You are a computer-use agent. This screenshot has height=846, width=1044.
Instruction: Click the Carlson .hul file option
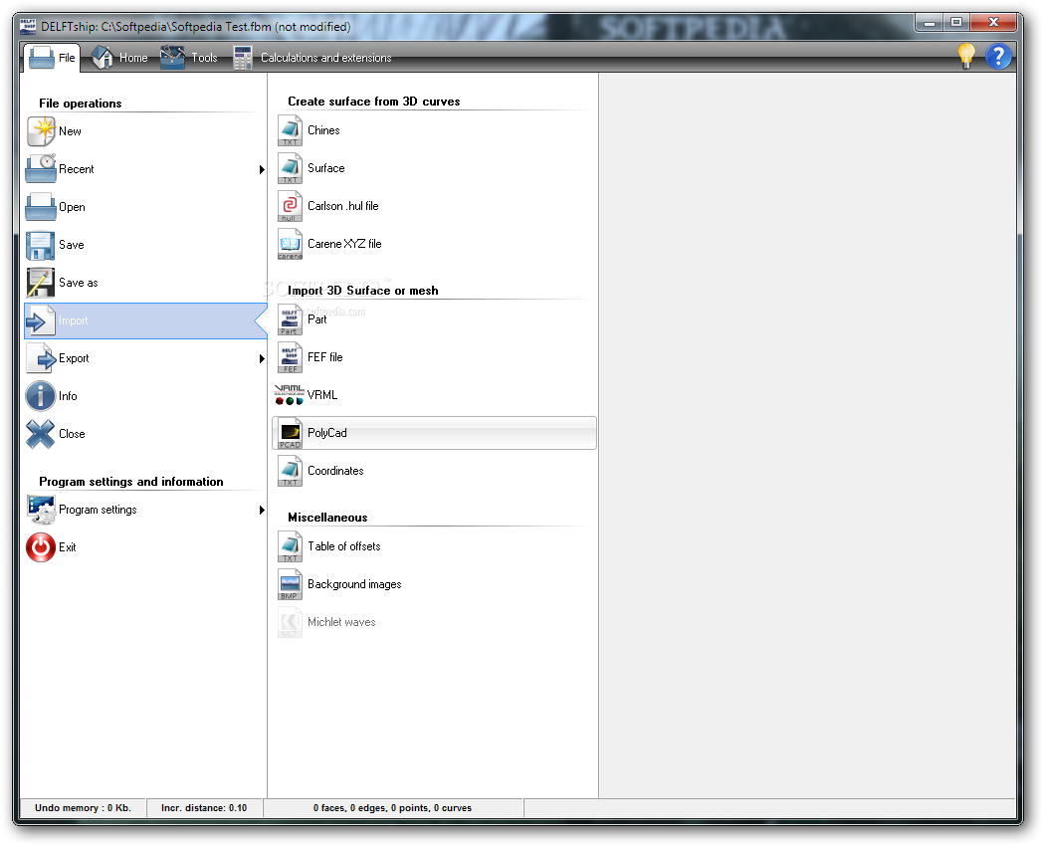pyautogui.click(x=434, y=206)
